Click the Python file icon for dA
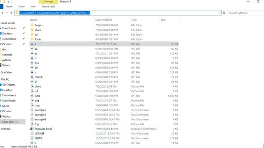Screen dimensions: 264x148 pyautogui.click(x=32, y=91)
